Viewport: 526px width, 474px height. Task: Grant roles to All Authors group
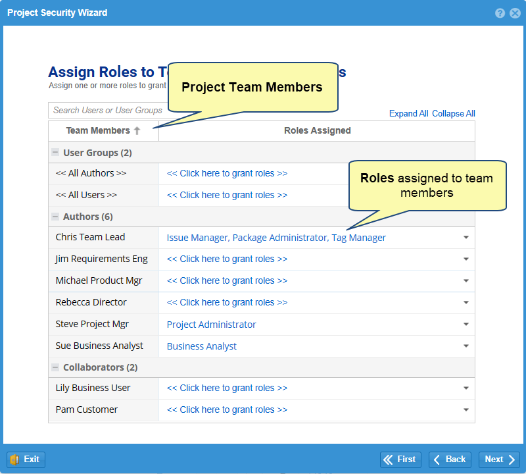(227, 174)
